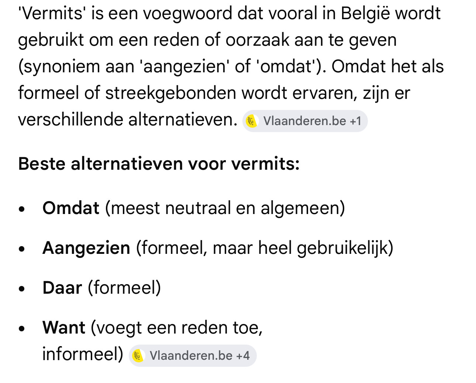Screen dimensions: 476x383
Task: Click the '+4' source count
Action: [243, 356]
